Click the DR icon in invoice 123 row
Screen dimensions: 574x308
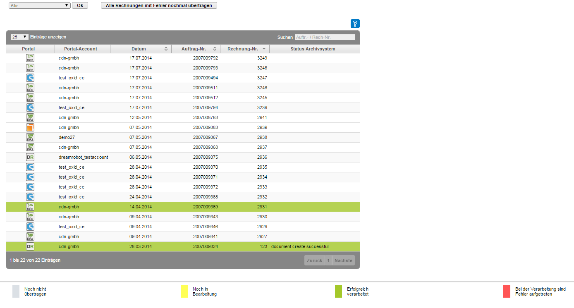point(30,246)
